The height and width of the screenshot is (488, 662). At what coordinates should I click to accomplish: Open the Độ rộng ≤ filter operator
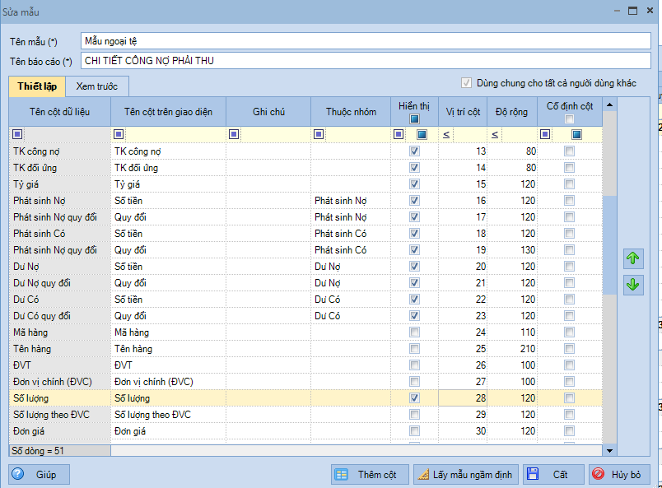click(496, 134)
